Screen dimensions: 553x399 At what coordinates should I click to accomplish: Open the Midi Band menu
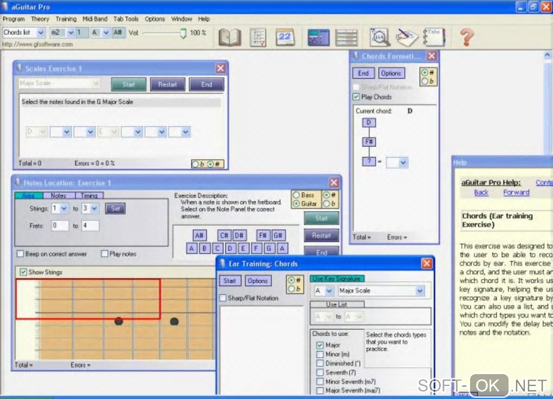tap(94, 19)
